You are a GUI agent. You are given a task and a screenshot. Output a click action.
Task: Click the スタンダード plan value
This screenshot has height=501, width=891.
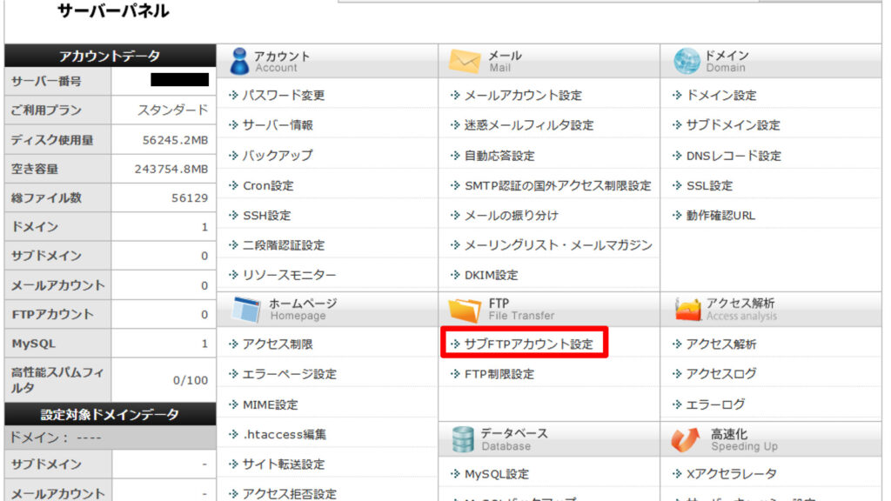[x=173, y=110]
